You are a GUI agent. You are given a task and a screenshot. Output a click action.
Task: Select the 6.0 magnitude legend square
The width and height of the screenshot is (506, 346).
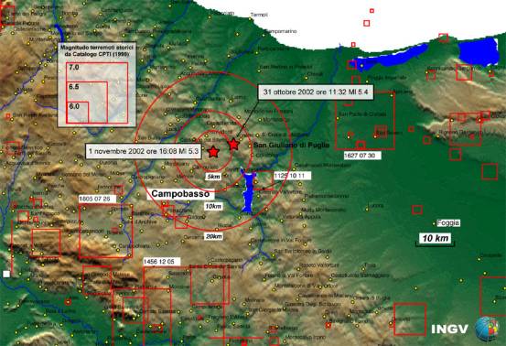(x=78, y=112)
